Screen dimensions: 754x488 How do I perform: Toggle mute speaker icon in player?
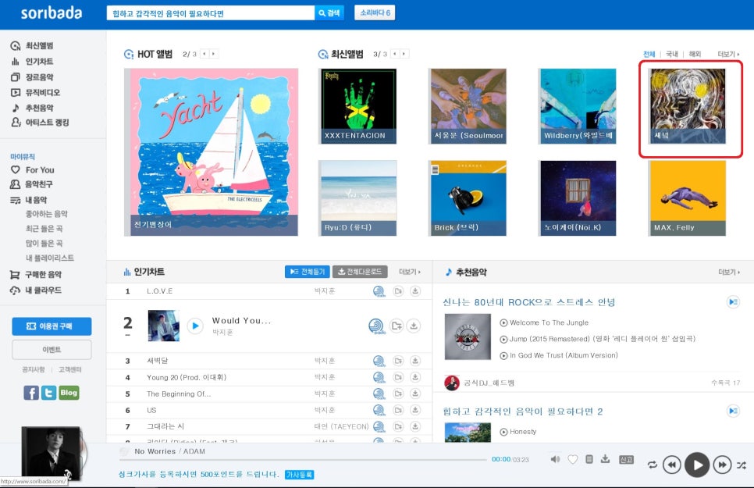coord(555,459)
